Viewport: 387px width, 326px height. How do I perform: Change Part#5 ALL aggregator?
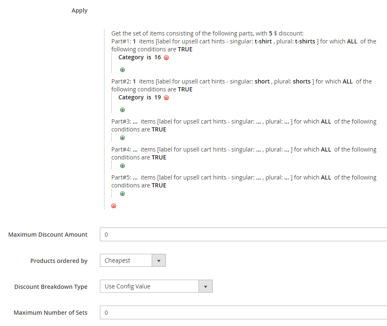[x=326, y=177]
